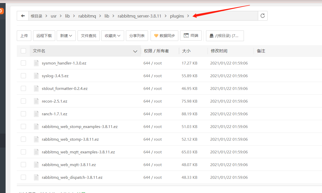Screen dimensions: 322x193
Task: Click 644 / root permission of syslog-3.4.5.ez
Action: [153, 76]
